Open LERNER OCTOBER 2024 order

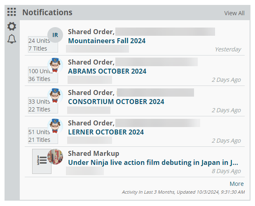(106, 132)
